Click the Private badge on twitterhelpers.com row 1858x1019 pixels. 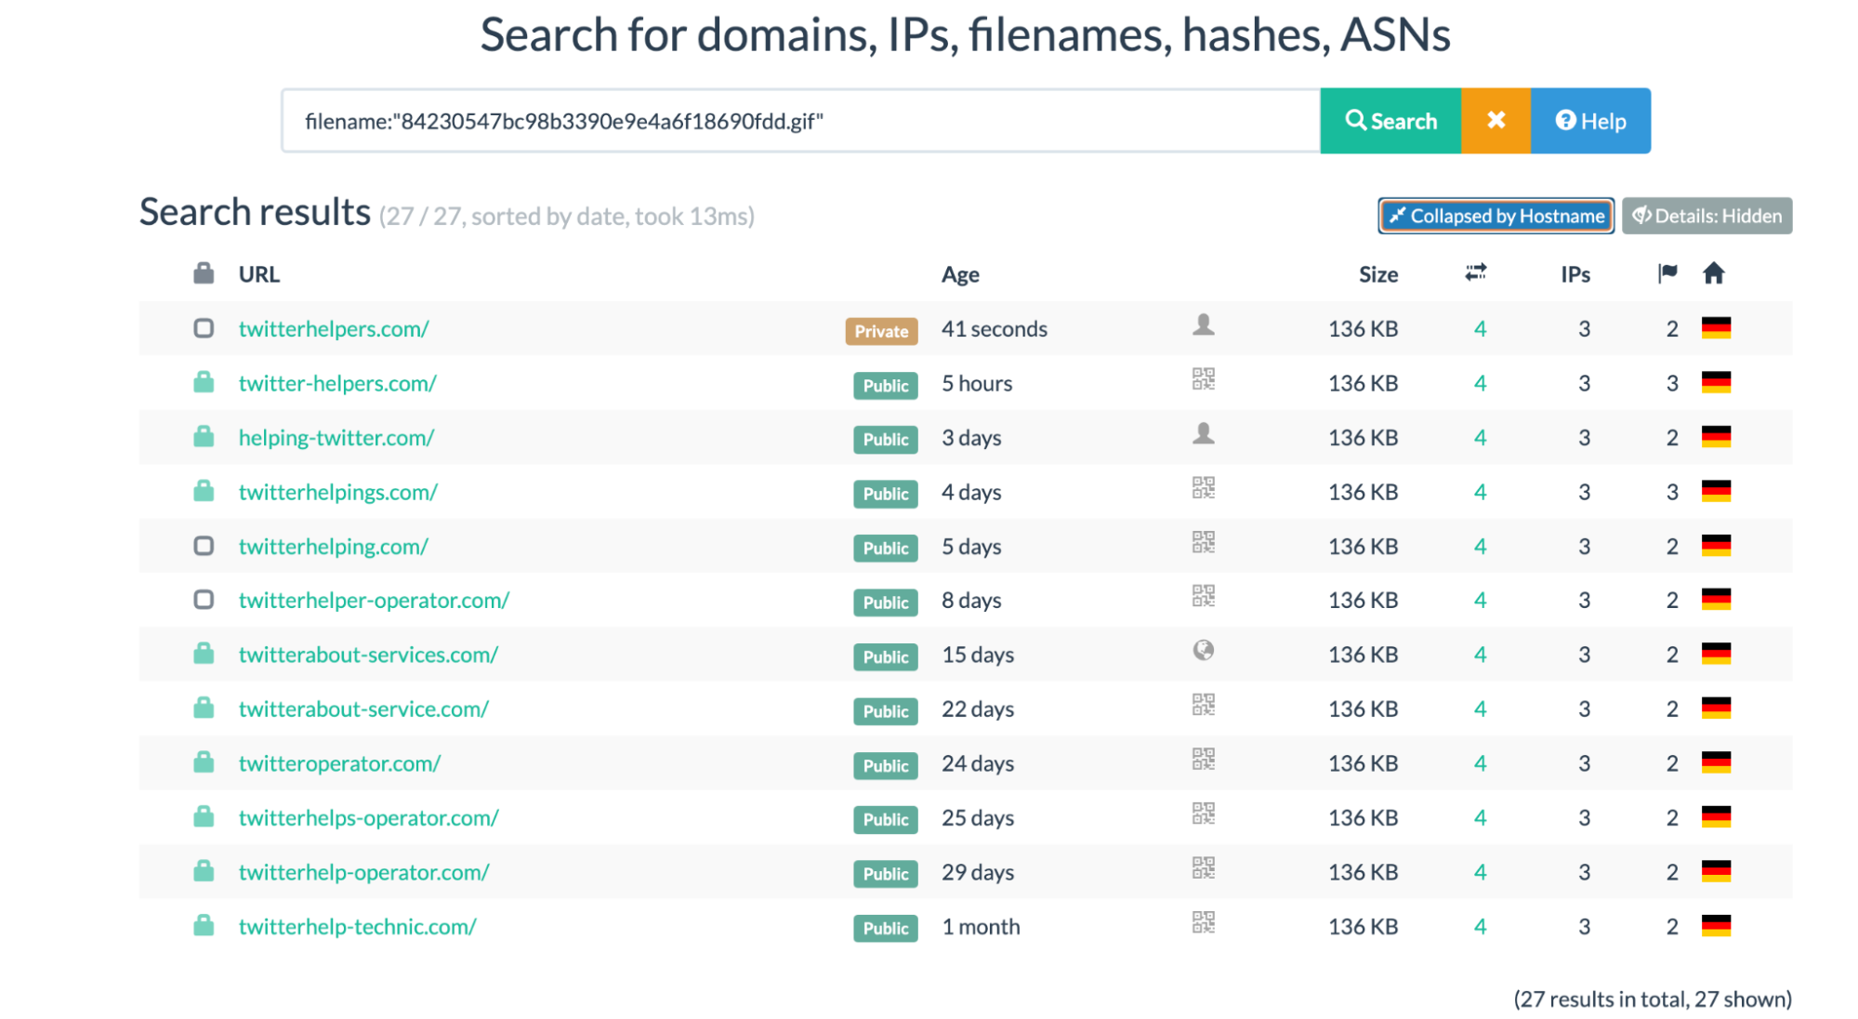coord(880,330)
